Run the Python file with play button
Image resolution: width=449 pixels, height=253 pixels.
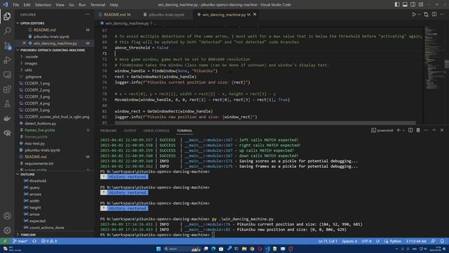coord(414,14)
